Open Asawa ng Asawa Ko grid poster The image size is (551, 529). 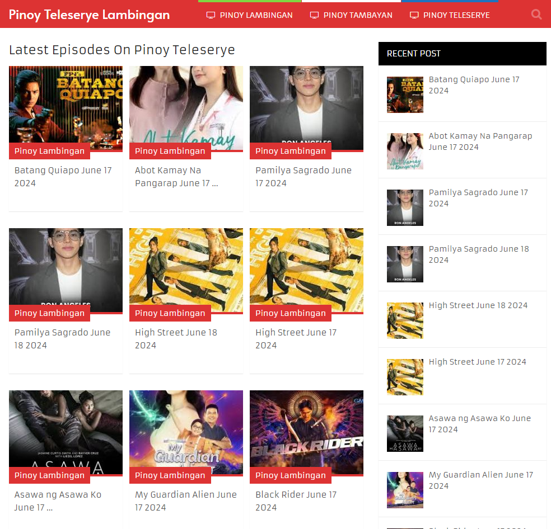[x=66, y=429]
